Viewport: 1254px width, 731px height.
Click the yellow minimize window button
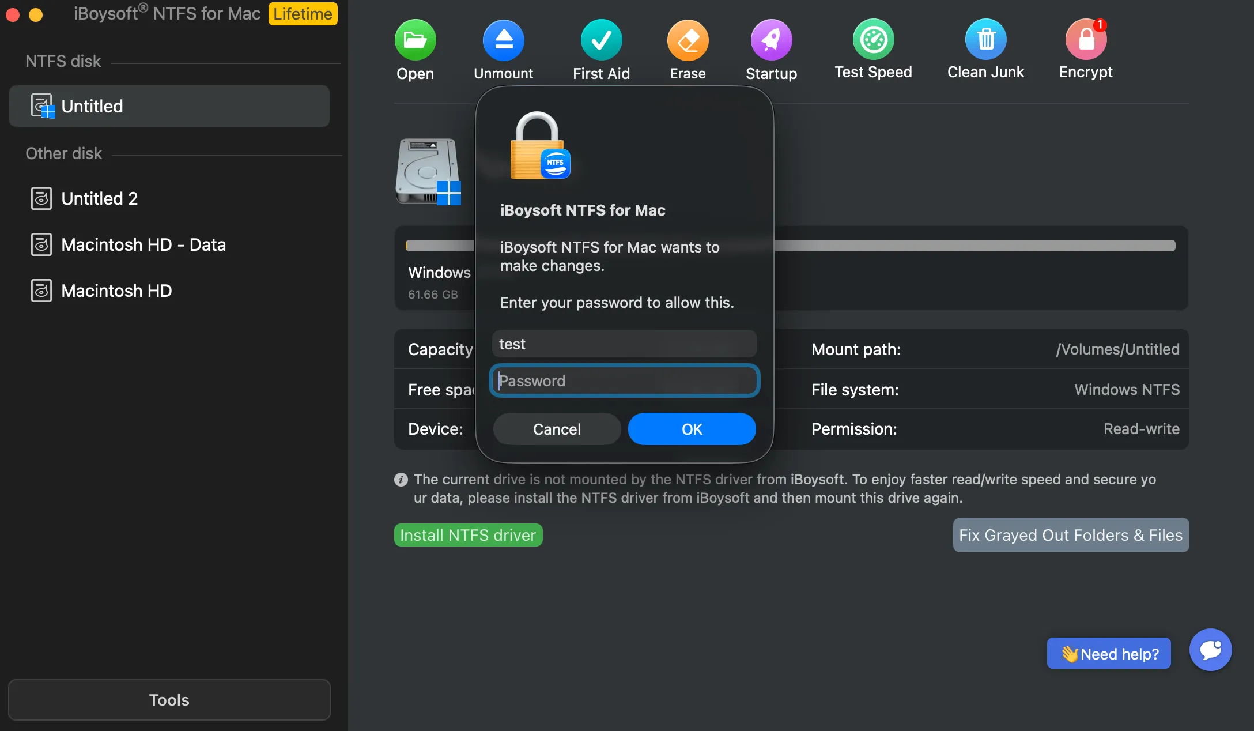(x=36, y=14)
